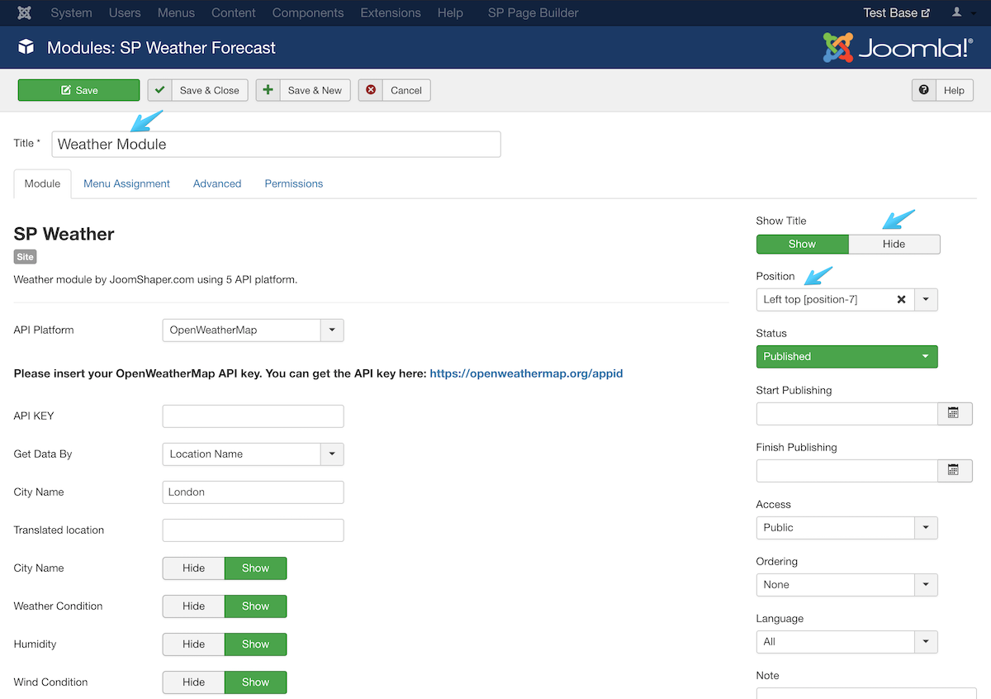This screenshot has width=991, height=699.
Task: Open the Status dropdown showing Published
Action: pyautogui.click(x=846, y=356)
